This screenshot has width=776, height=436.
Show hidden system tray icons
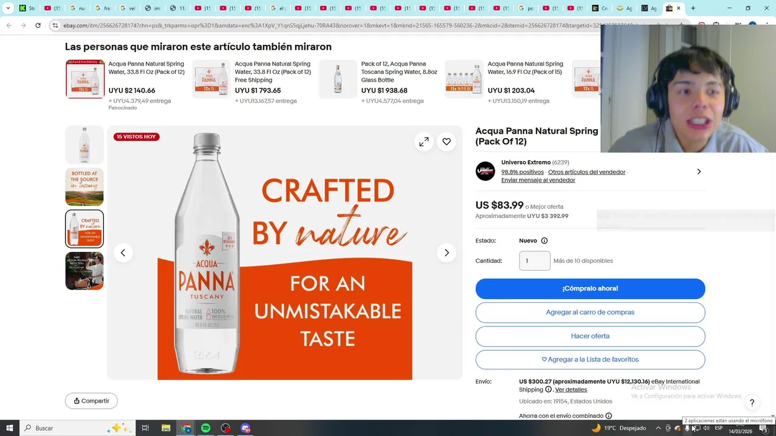point(658,428)
